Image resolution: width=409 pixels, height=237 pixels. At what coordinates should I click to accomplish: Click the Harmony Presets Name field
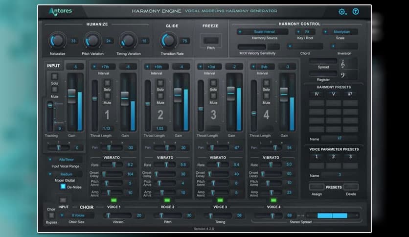click(x=339, y=139)
